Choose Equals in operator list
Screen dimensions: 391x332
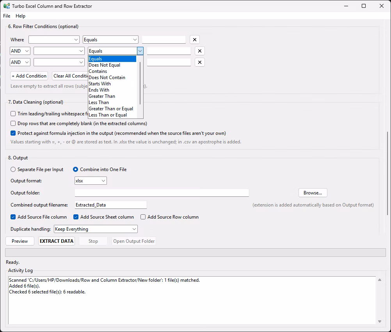112,59
